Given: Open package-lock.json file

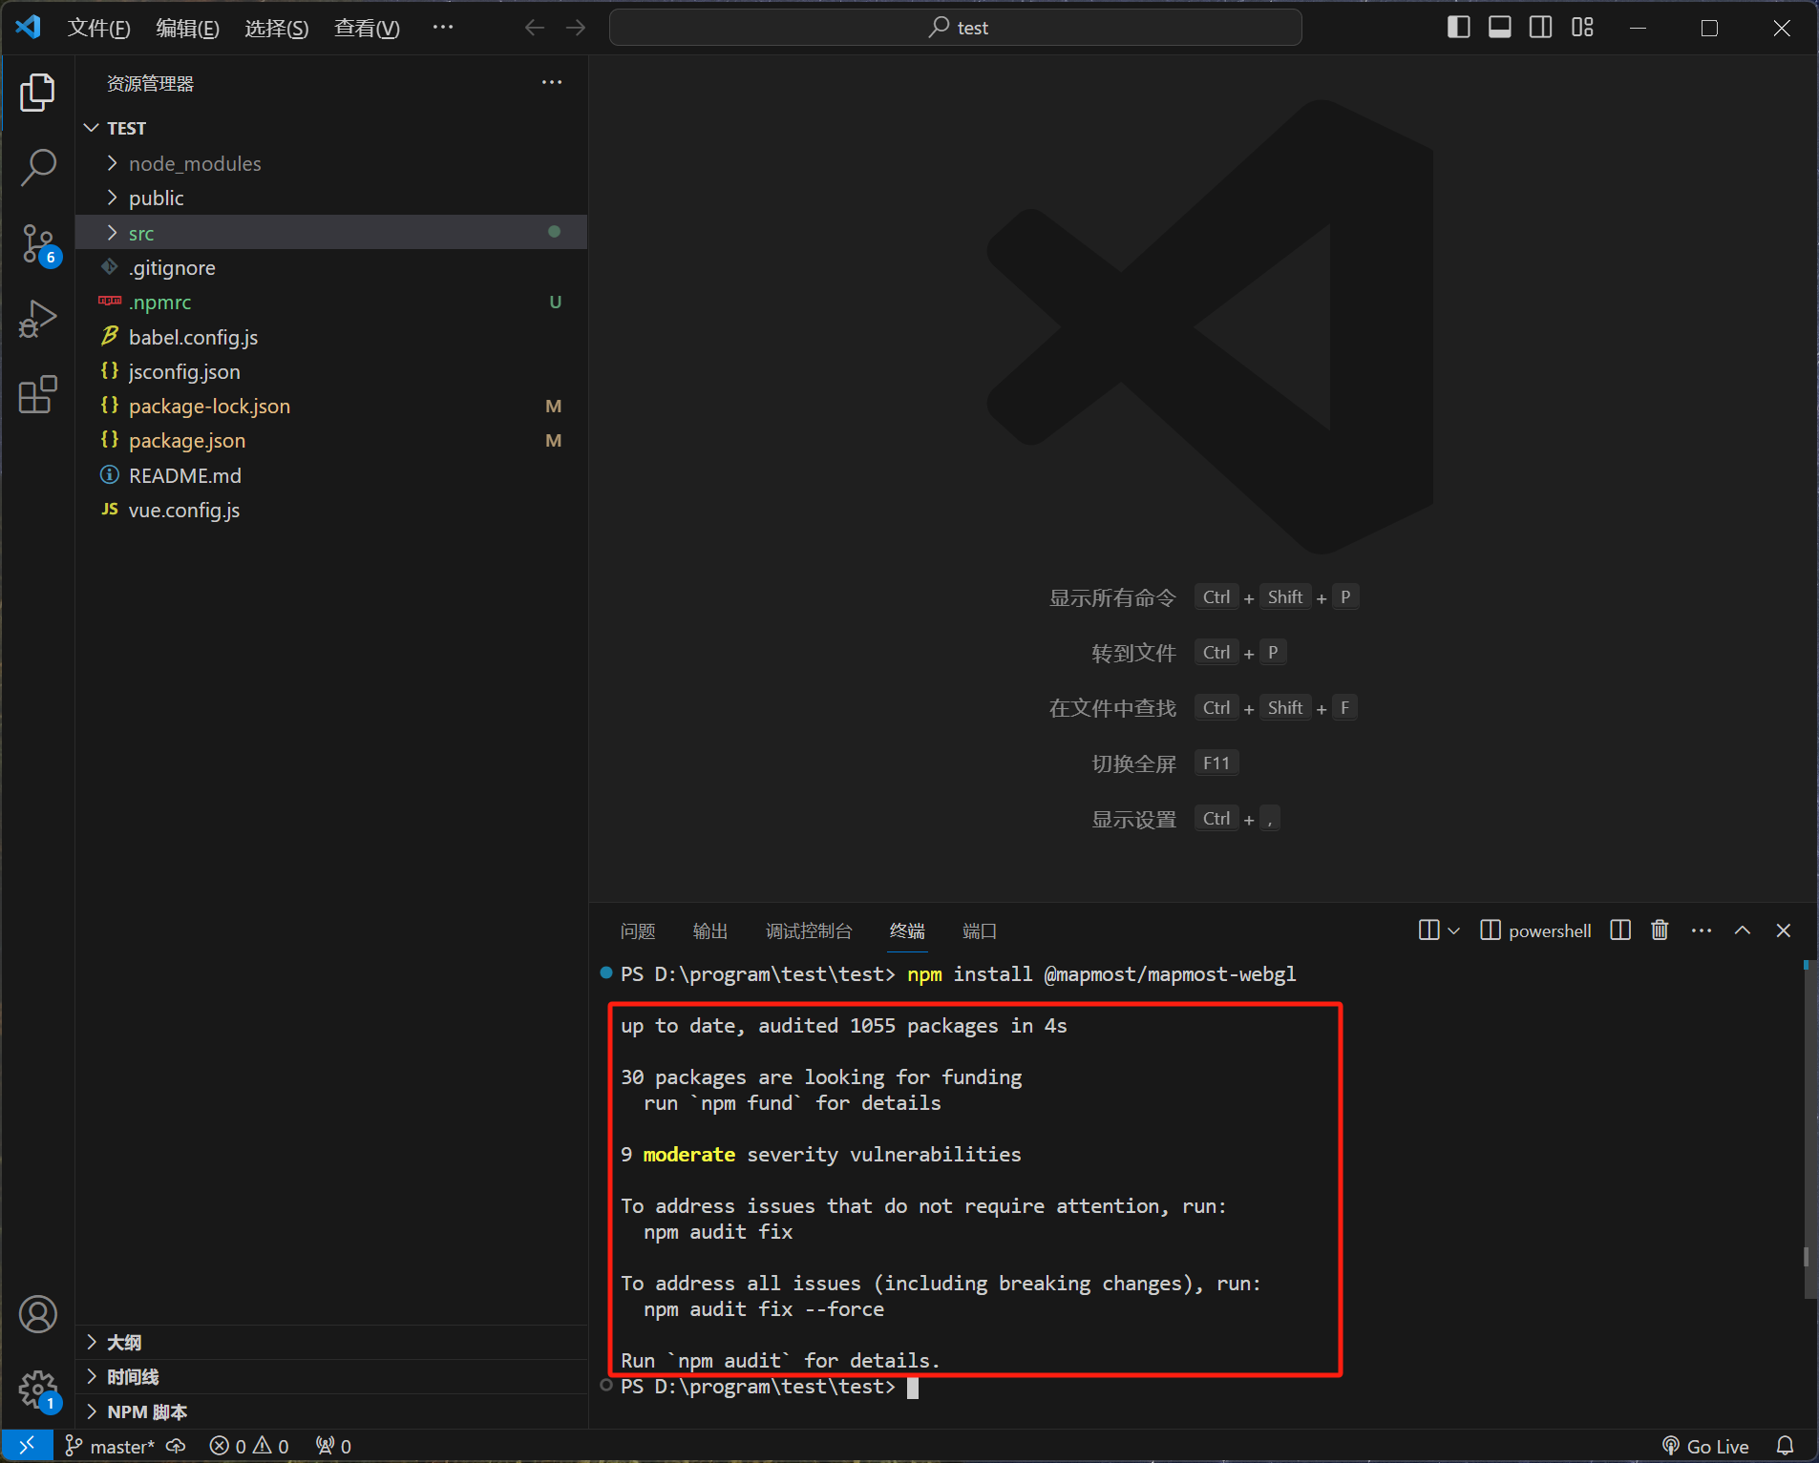Looking at the screenshot, I should tap(331, 406).
